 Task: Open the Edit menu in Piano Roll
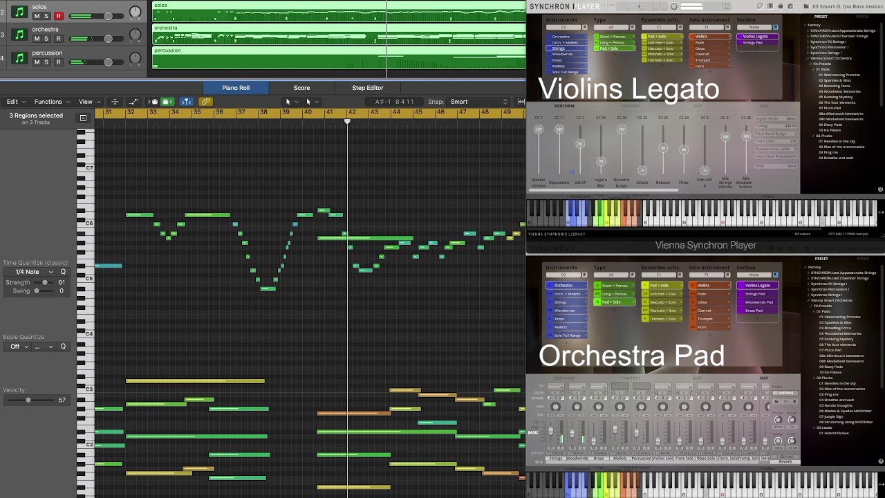pyautogui.click(x=16, y=102)
